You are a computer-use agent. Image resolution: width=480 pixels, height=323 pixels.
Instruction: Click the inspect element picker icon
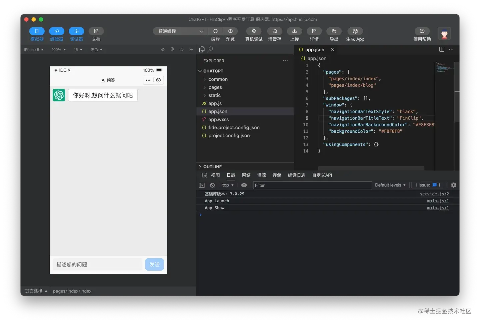(x=204, y=175)
